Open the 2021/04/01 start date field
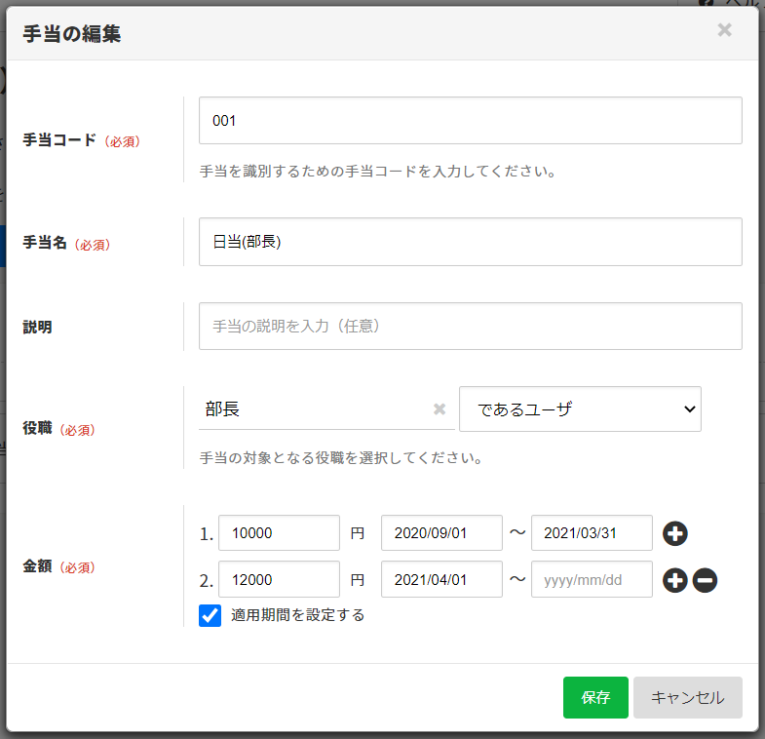 pos(441,580)
